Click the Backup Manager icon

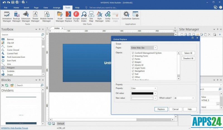click(16, 16)
